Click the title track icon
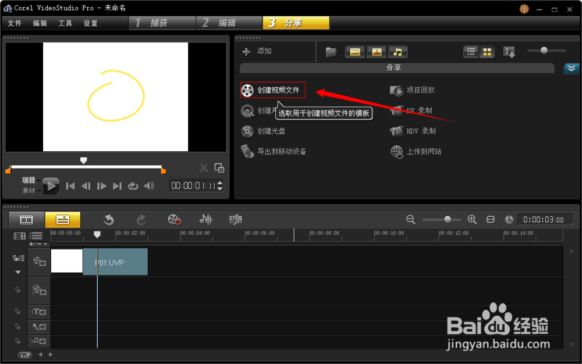This screenshot has height=364, width=582. coord(39,312)
